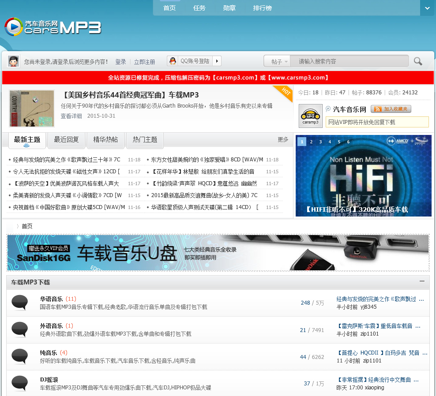The width and height of the screenshot is (436, 396).
Task: Click the 更多 link
Action: (x=283, y=139)
